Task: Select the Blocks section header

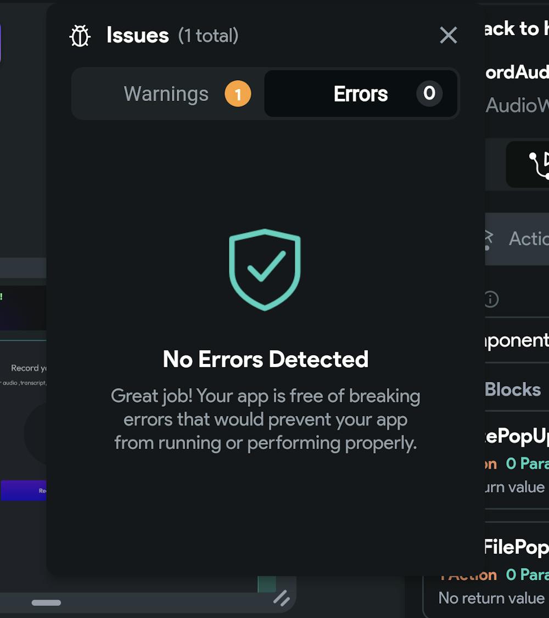Action: pos(513,389)
